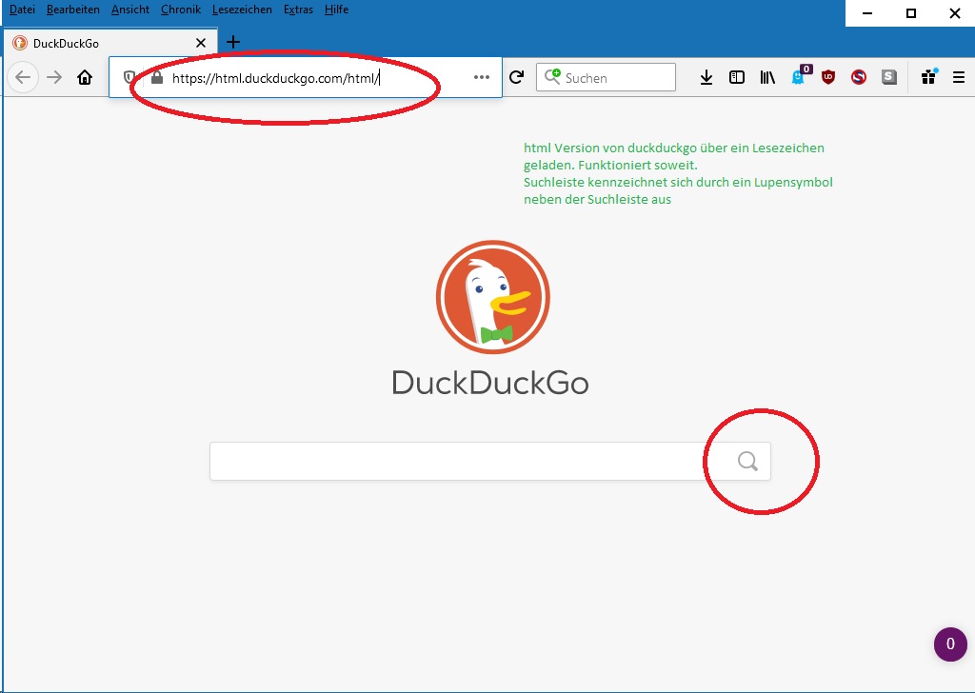Minimize the Firefox window
The image size is (975, 693).
867,13
